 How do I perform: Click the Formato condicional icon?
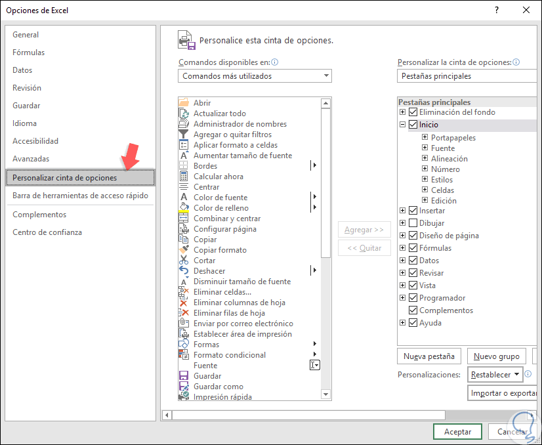click(x=184, y=355)
